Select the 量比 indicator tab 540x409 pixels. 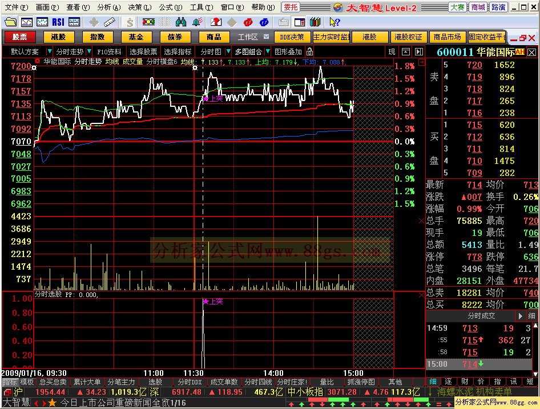coord(327,382)
